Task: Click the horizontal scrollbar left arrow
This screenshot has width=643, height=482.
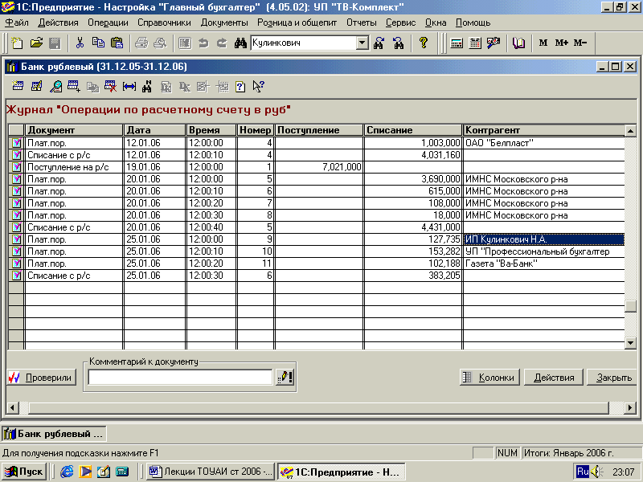Action: pyautogui.click(x=12, y=407)
